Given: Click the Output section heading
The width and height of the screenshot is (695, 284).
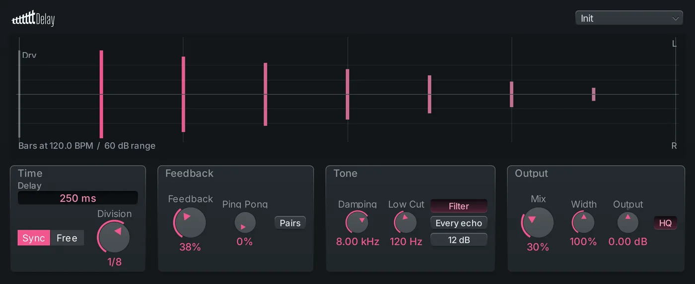Looking at the screenshot, I should (x=532, y=173).
